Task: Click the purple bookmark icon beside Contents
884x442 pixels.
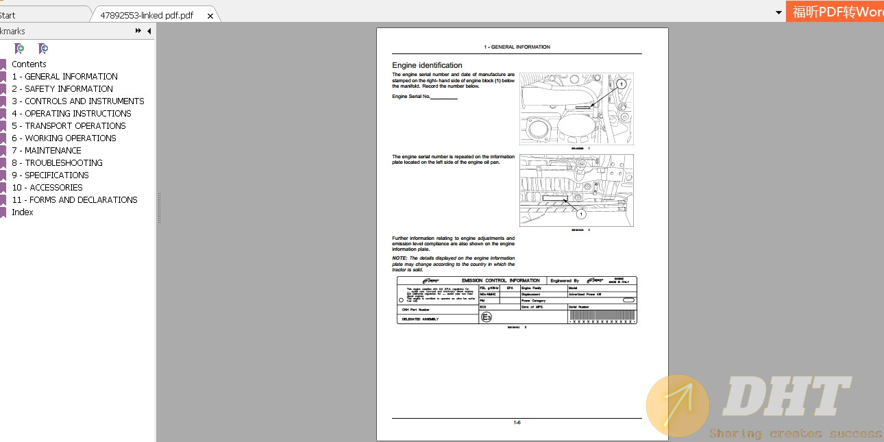Action: coord(3,64)
